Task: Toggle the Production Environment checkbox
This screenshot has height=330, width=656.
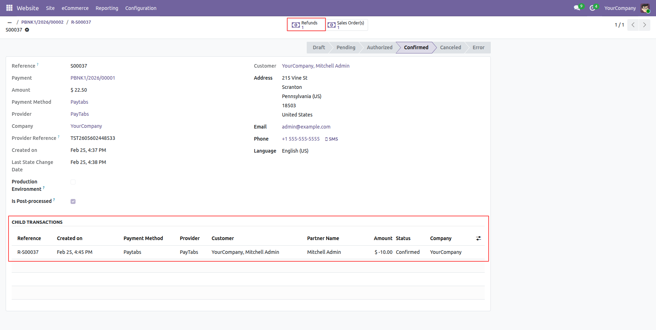Action: 73,182
